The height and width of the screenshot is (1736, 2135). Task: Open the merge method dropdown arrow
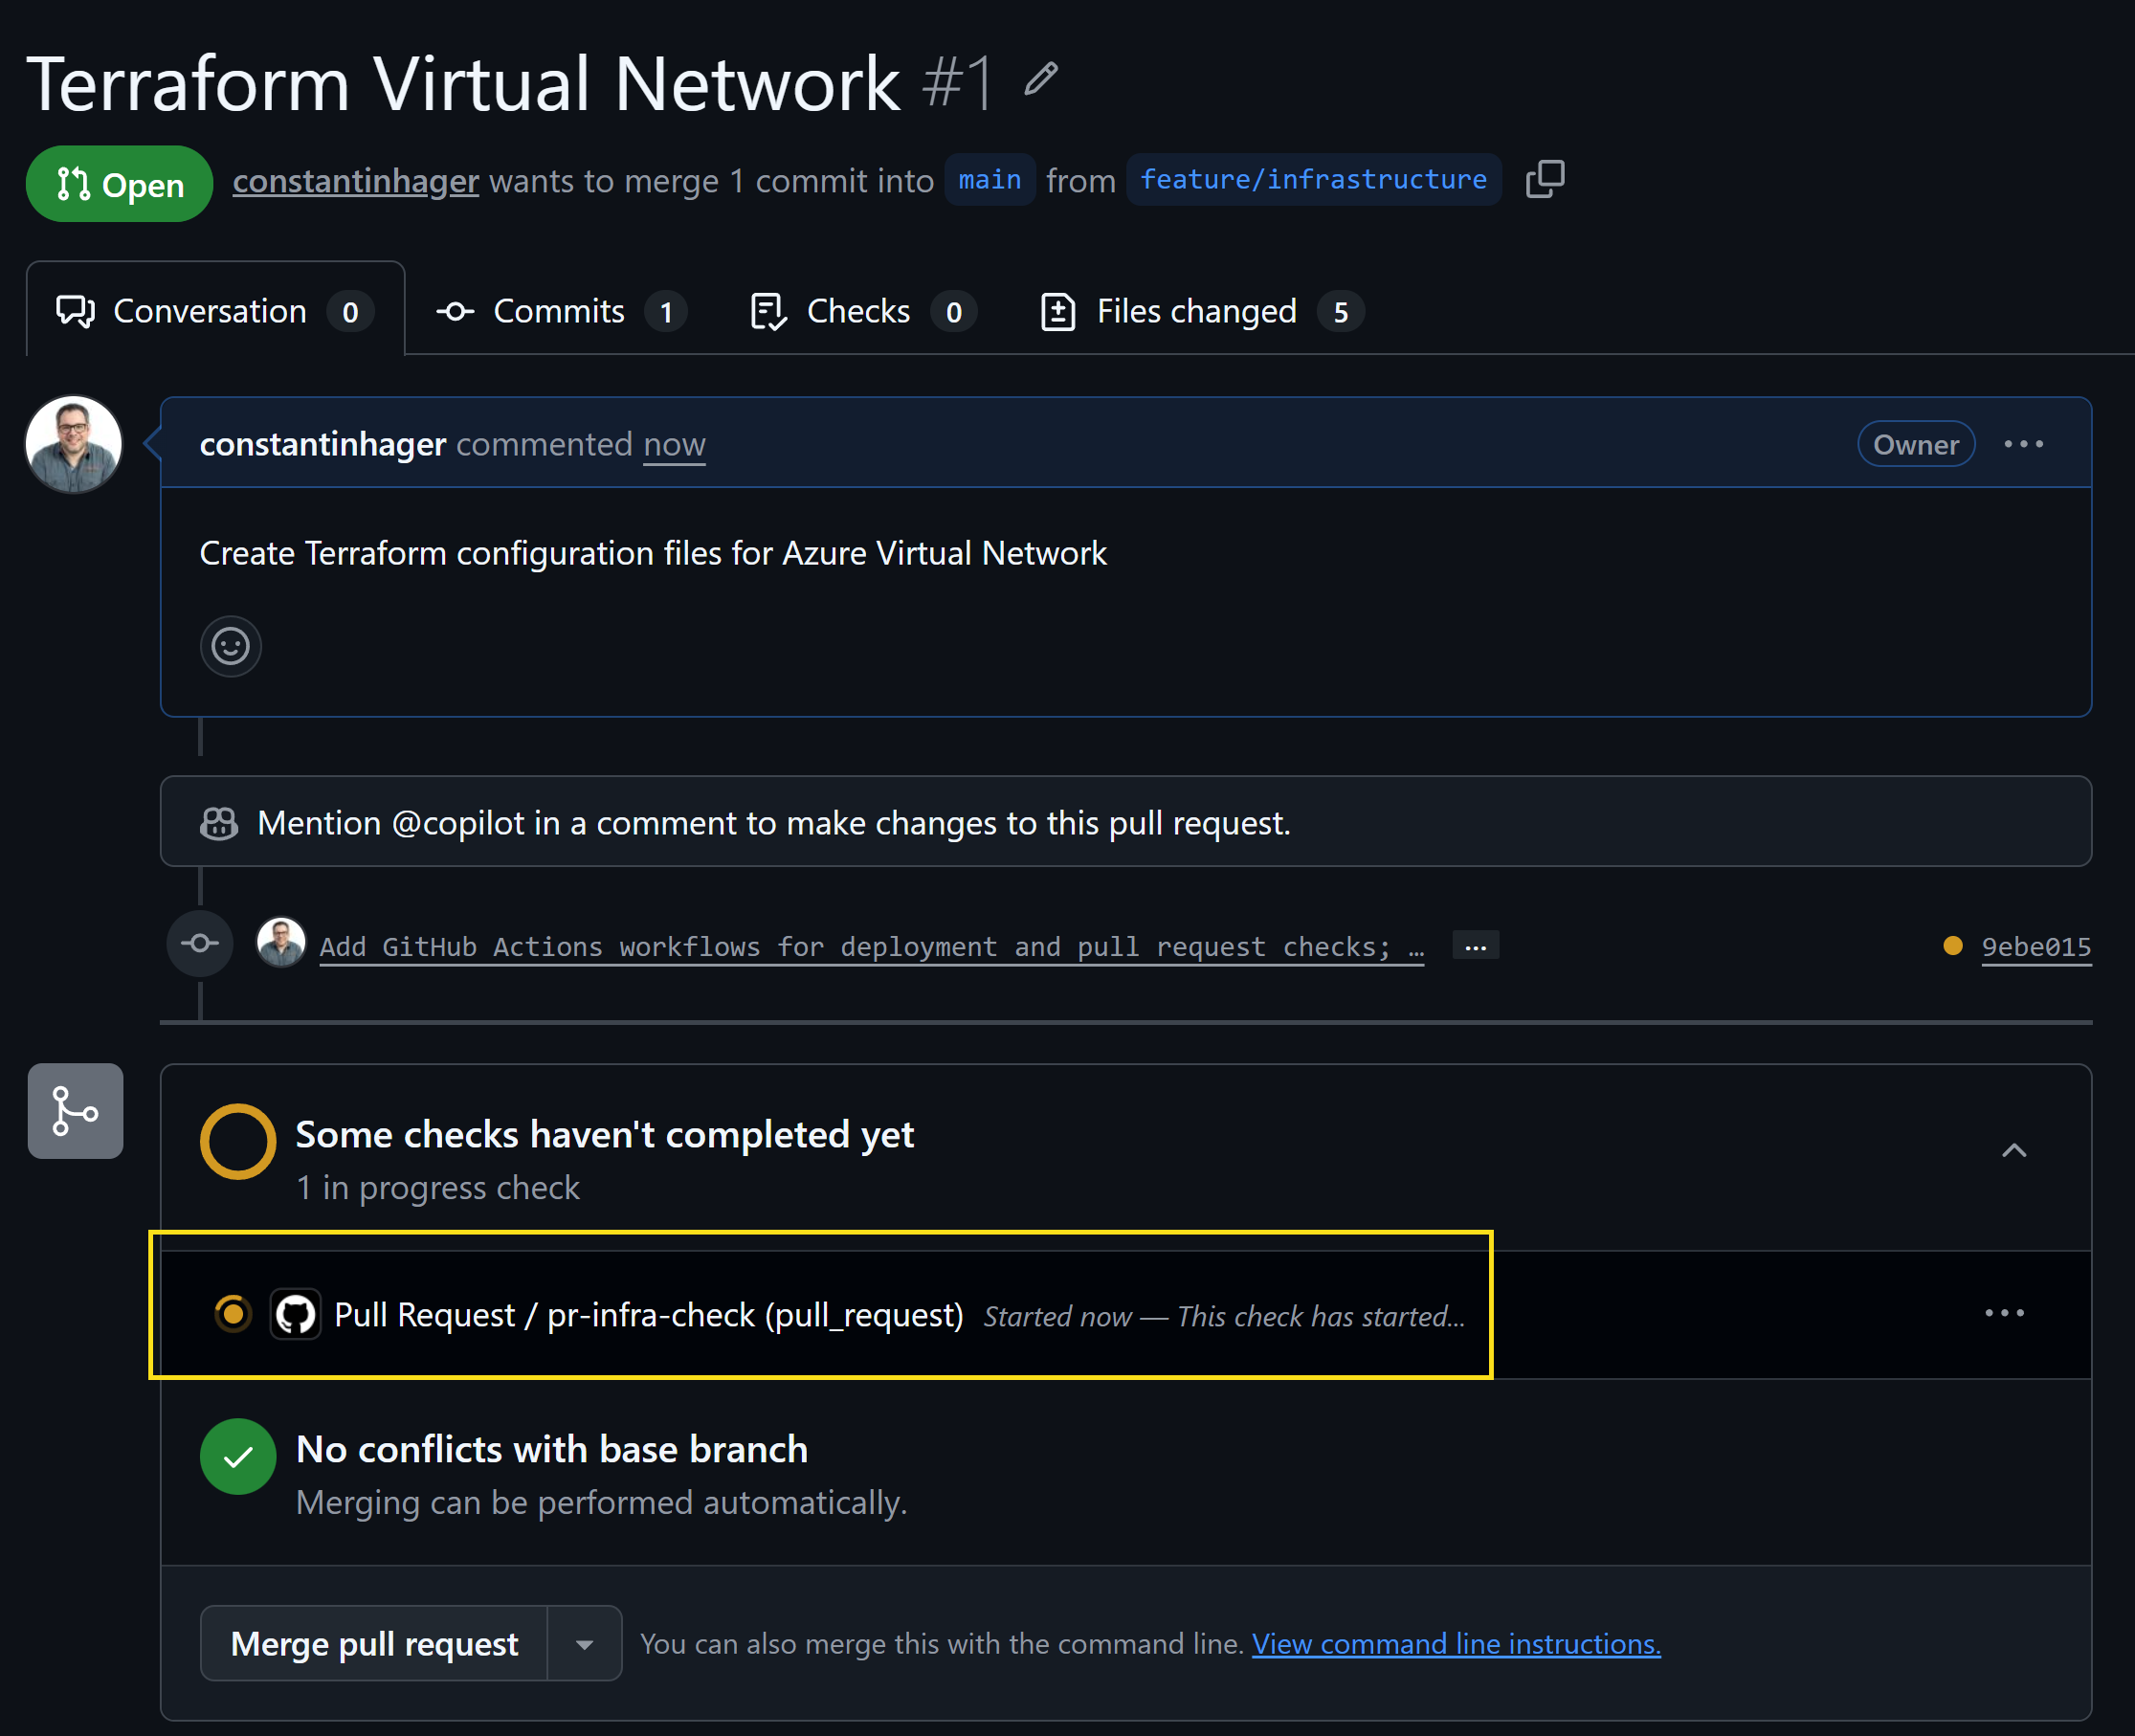(x=585, y=1644)
